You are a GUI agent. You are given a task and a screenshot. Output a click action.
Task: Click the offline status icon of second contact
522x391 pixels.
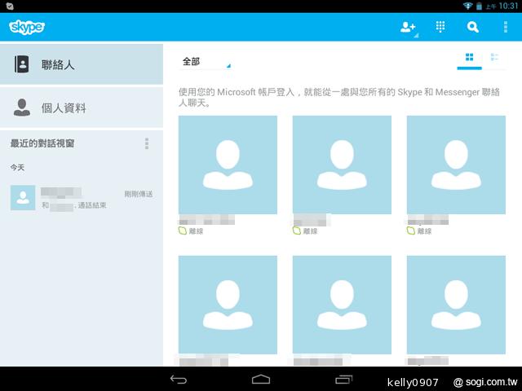pos(297,231)
